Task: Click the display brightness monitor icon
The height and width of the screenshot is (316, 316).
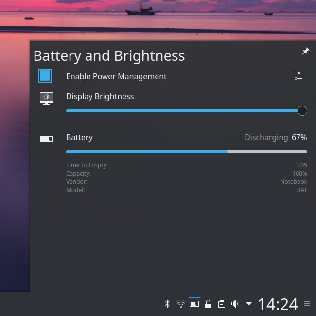Action: coord(47,98)
